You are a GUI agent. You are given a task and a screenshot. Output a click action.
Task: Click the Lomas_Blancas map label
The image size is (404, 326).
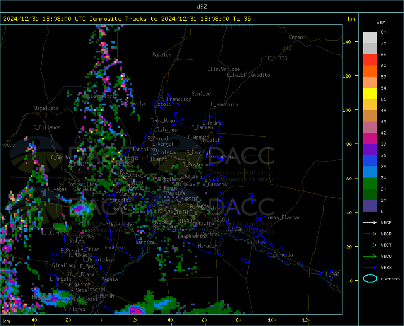point(283,217)
